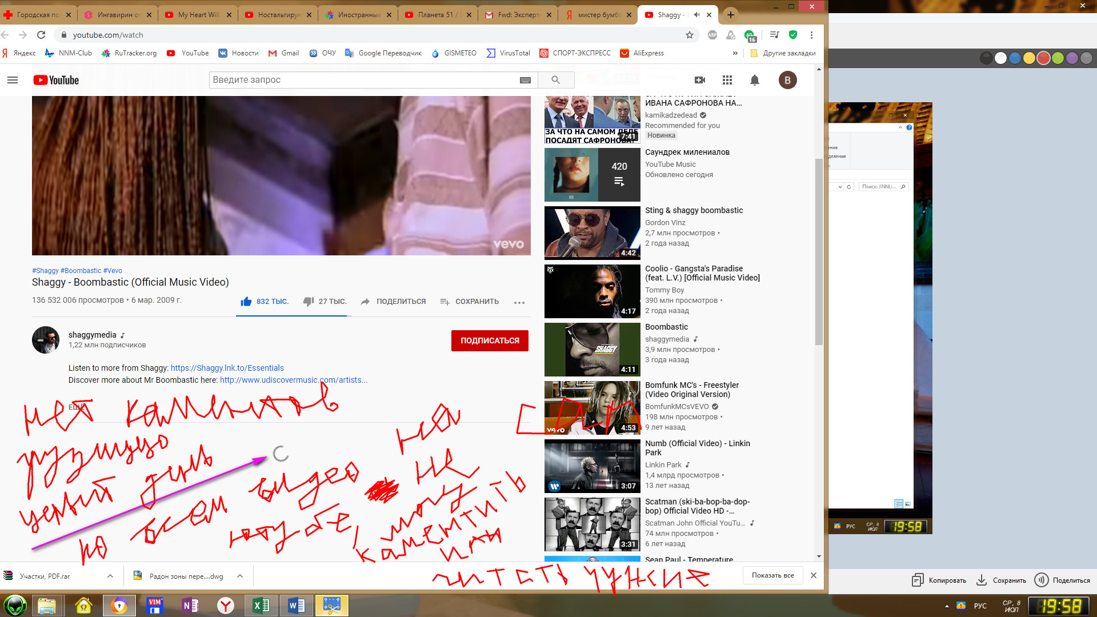Screen dimensions: 1097x617
Task: Expand options for Участки, PDF.rar download
Action: (x=110, y=576)
